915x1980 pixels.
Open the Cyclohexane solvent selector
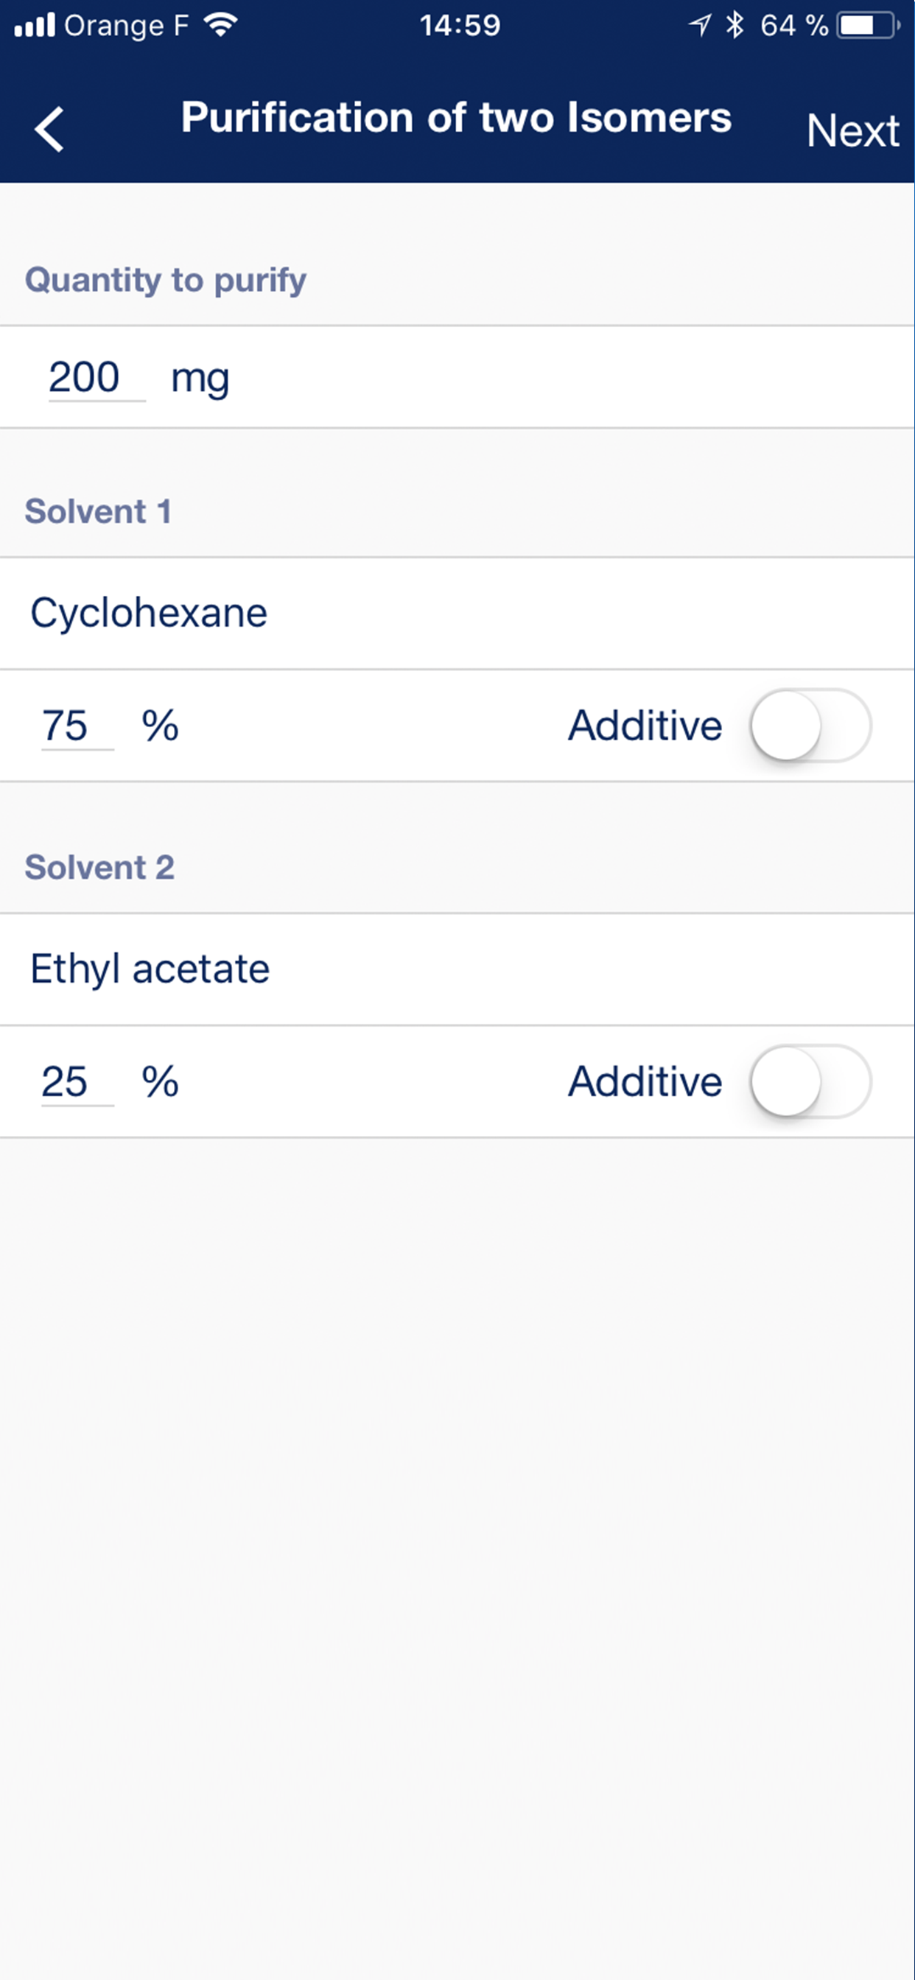pyautogui.click(x=149, y=614)
